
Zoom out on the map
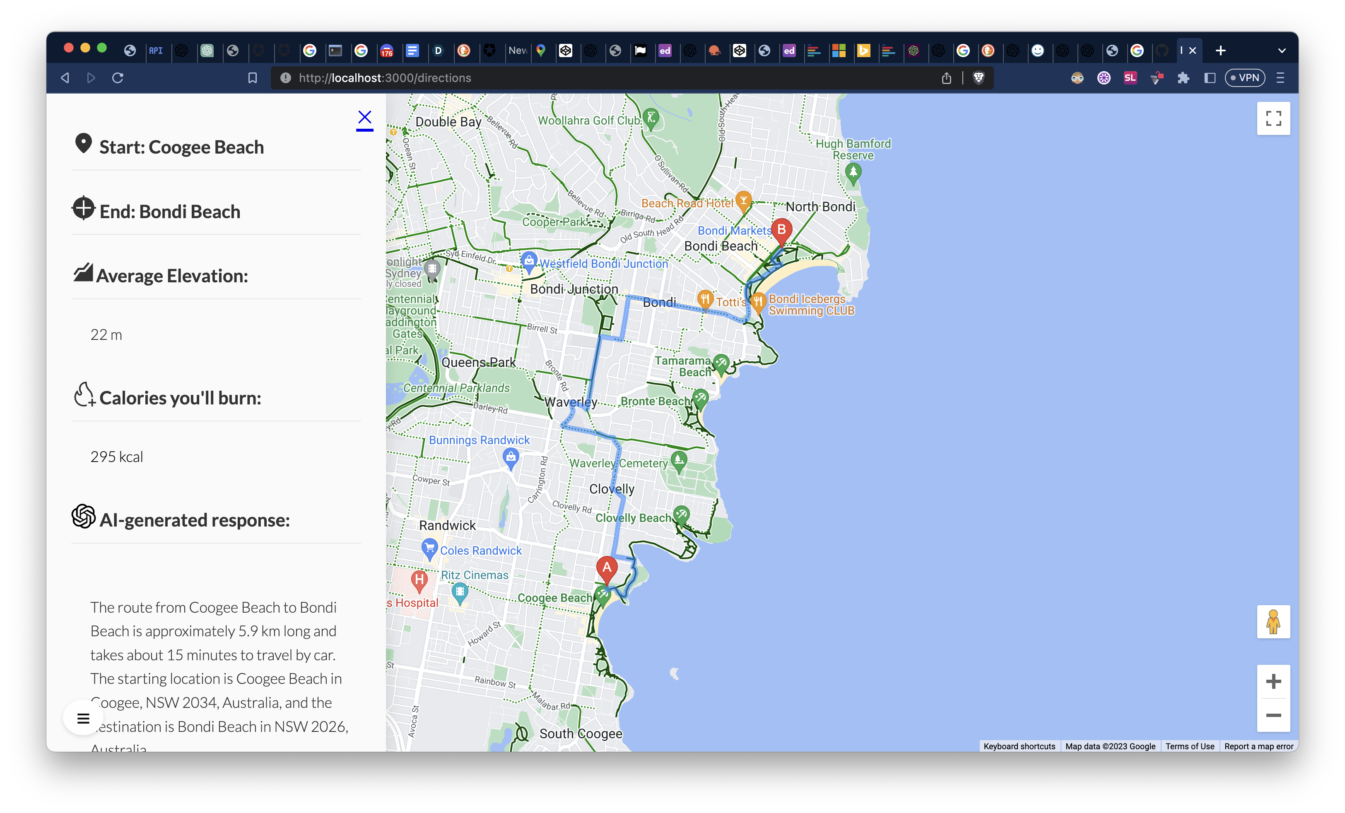1273,715
